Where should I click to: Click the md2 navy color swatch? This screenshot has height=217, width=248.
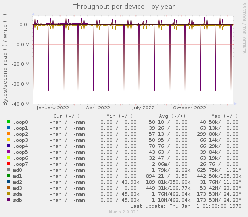(8, 182)
